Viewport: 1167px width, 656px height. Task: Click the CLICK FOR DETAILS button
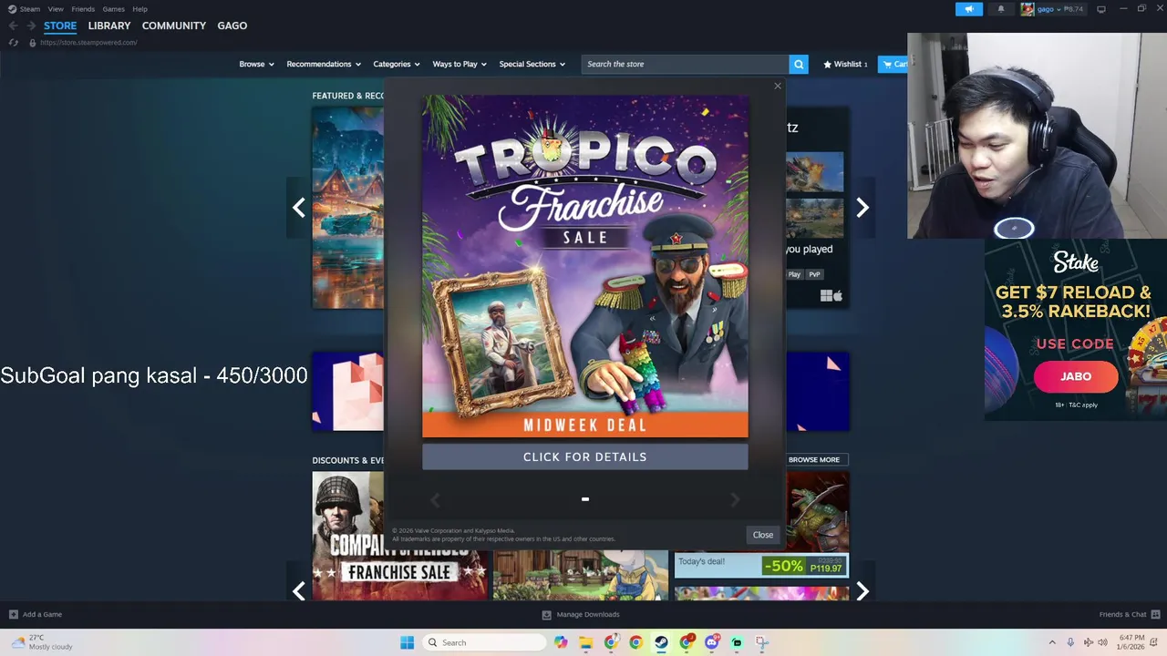[x=585, y=456]
